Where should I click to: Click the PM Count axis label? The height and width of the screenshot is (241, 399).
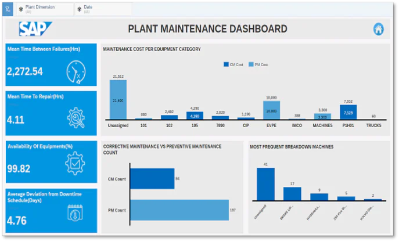(117, 210)
